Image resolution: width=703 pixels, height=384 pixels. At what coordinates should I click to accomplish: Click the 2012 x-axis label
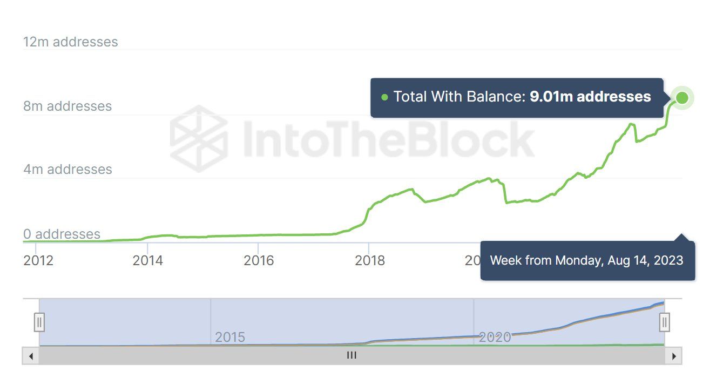click(x=38, y=260)
